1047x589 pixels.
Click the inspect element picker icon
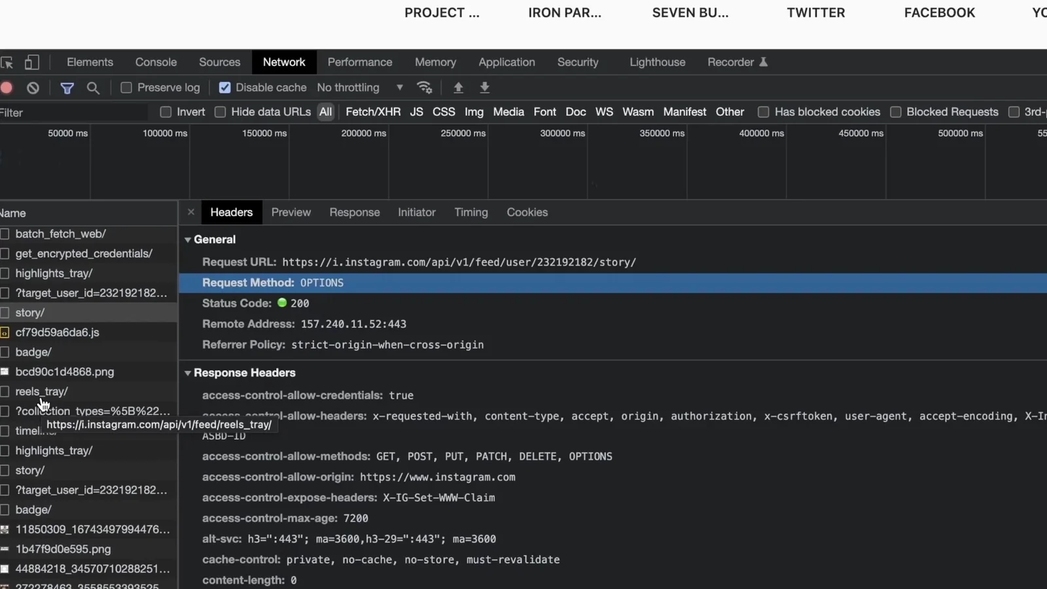point(7,63)
